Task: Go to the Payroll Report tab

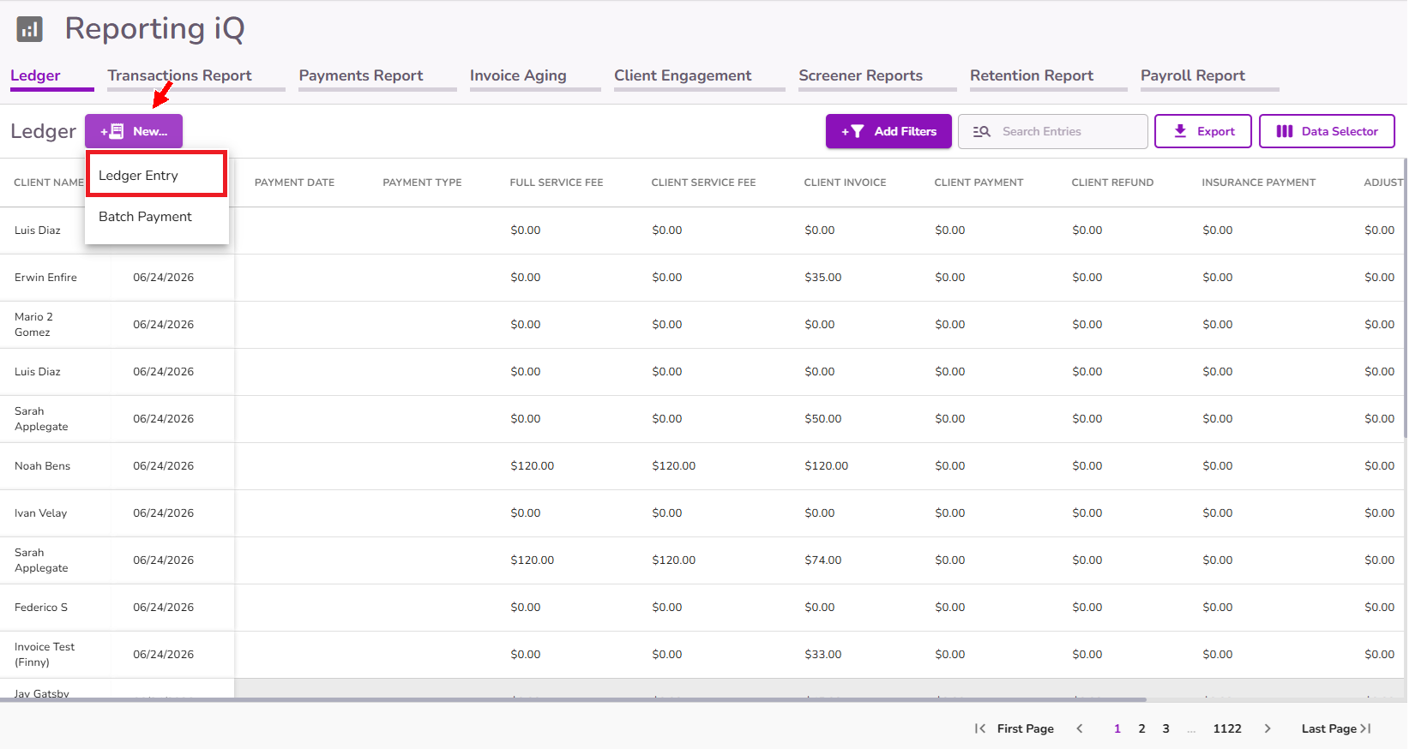Action: pos(1193,75)
